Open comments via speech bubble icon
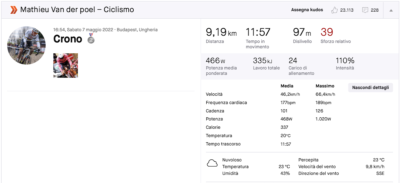The height and width of the screenshot is (183, 402). [365, 10]
